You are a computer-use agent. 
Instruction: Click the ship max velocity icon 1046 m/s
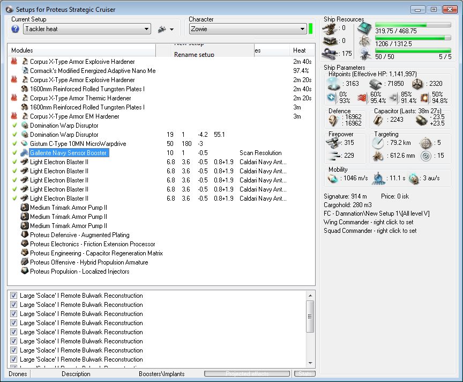[x=333, y=178]
